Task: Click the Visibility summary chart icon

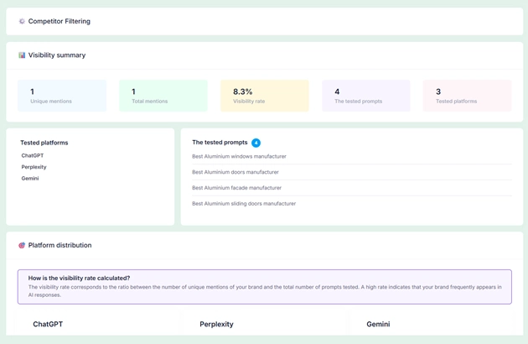Action: point(22,55)
